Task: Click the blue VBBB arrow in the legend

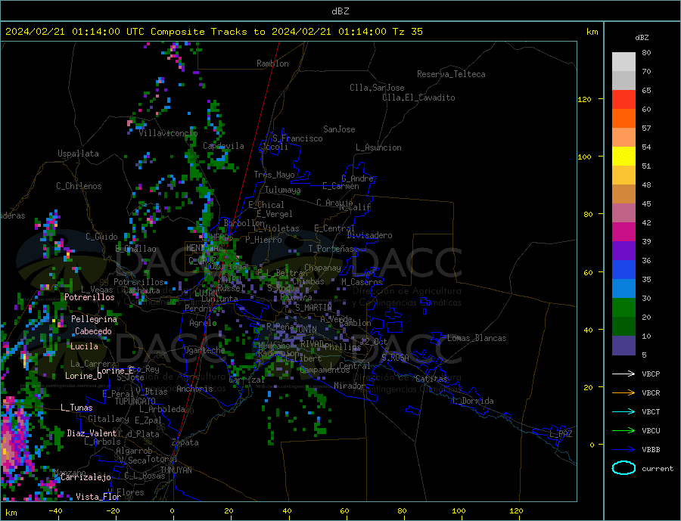Action: (x=623, y=449)
